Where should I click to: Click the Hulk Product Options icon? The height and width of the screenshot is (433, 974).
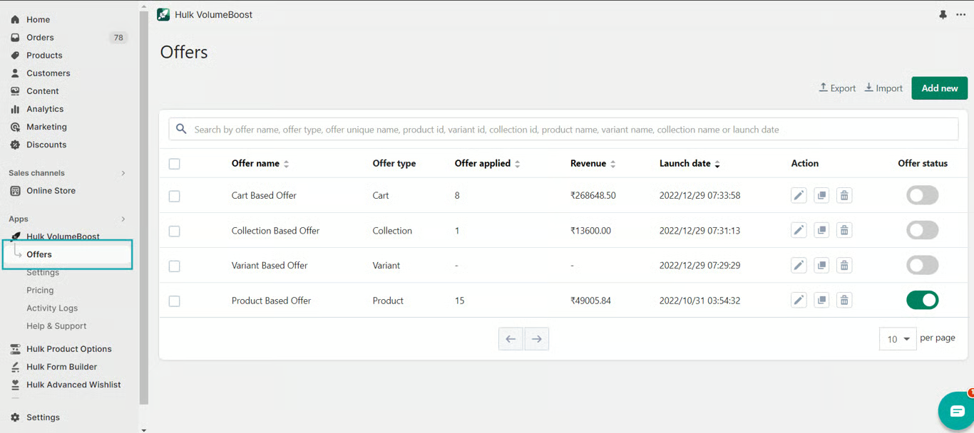(x=15, y=349)
